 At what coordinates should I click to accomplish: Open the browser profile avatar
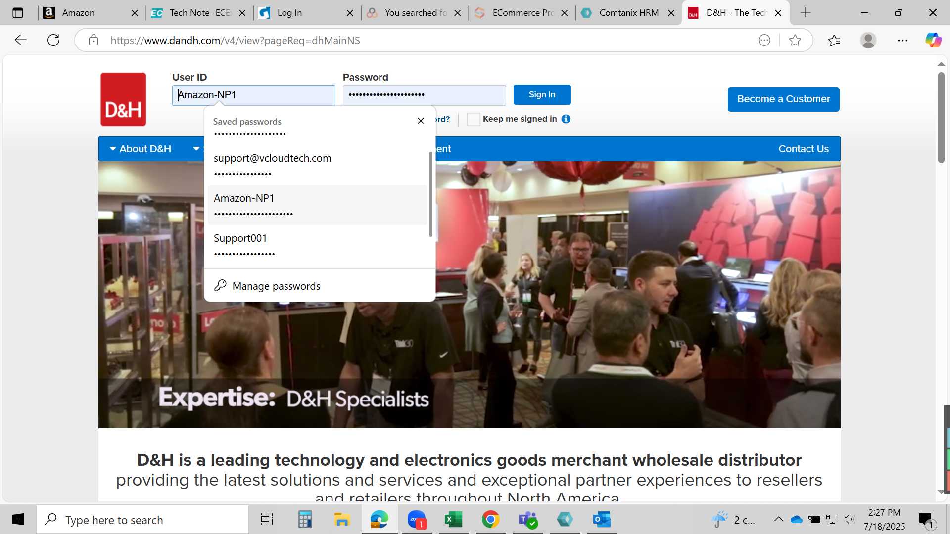(x=868, y=40)
